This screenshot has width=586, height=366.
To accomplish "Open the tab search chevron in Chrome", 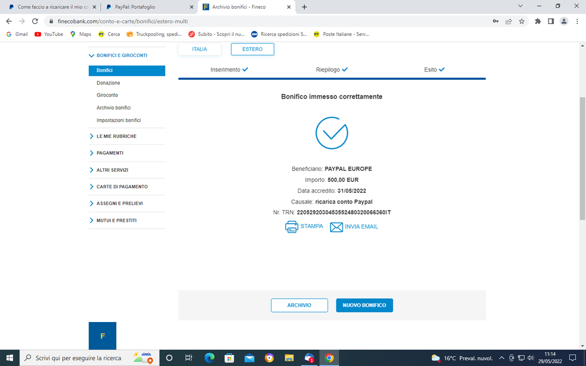I will coord(520,6).
